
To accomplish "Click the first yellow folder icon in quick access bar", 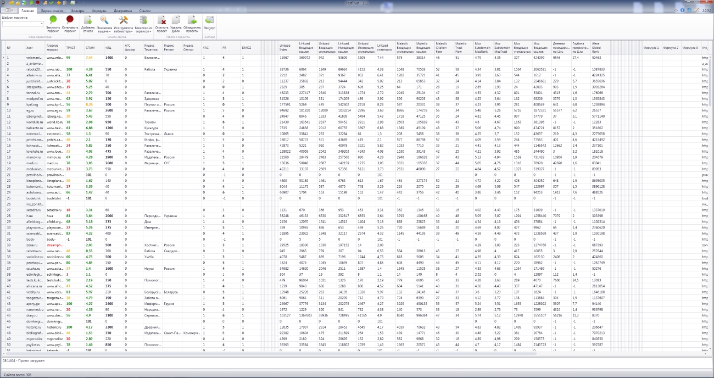I will (x=11, y=3).
